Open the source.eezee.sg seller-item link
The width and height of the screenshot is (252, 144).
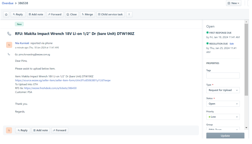pyautogui.click(x=63, y=80)
